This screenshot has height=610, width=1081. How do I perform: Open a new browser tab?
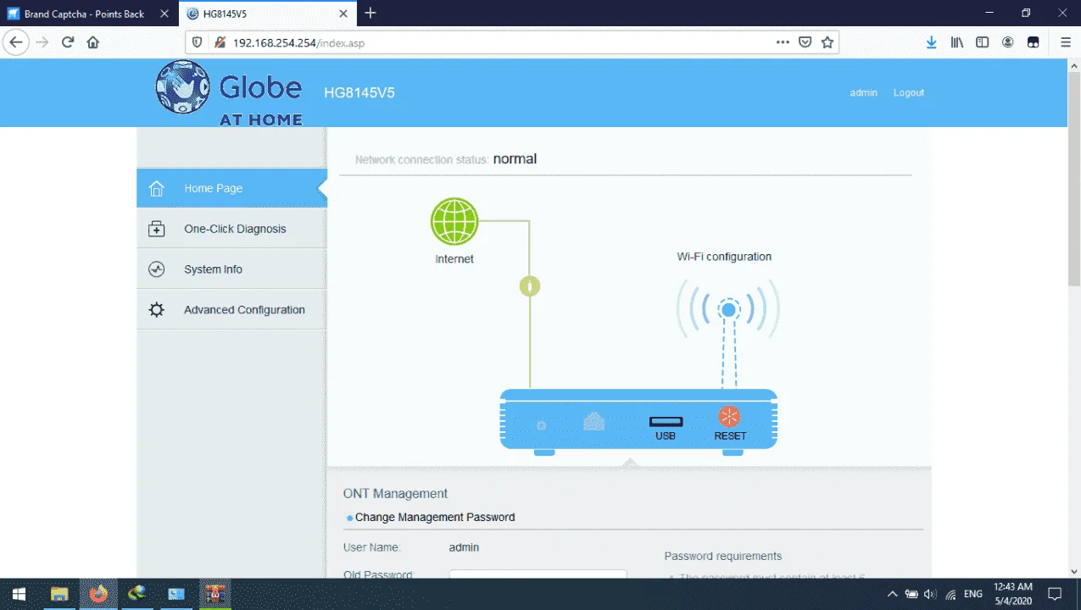pyautogui.click(x=371, y=14)
